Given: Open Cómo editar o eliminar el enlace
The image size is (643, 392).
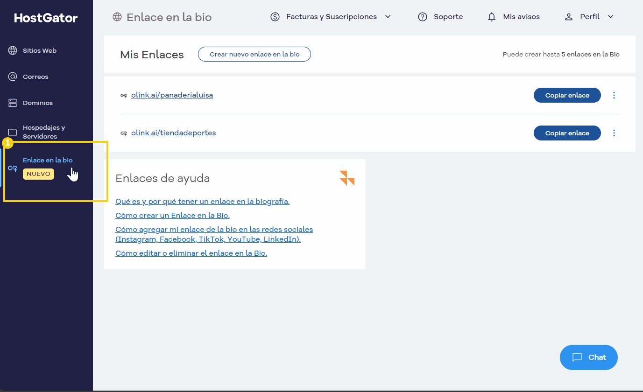Looking at the screenshot, I should [x=191, y=253].
